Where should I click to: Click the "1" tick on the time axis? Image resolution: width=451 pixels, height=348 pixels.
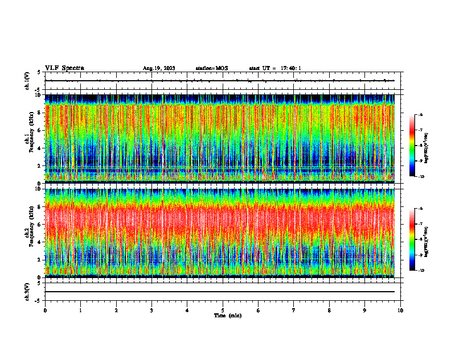(80, 310)
